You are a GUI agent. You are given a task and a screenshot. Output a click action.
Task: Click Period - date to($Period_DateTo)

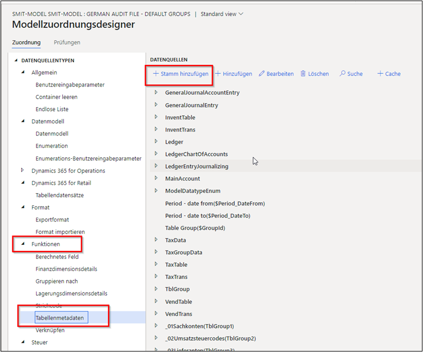coord(208,216)
